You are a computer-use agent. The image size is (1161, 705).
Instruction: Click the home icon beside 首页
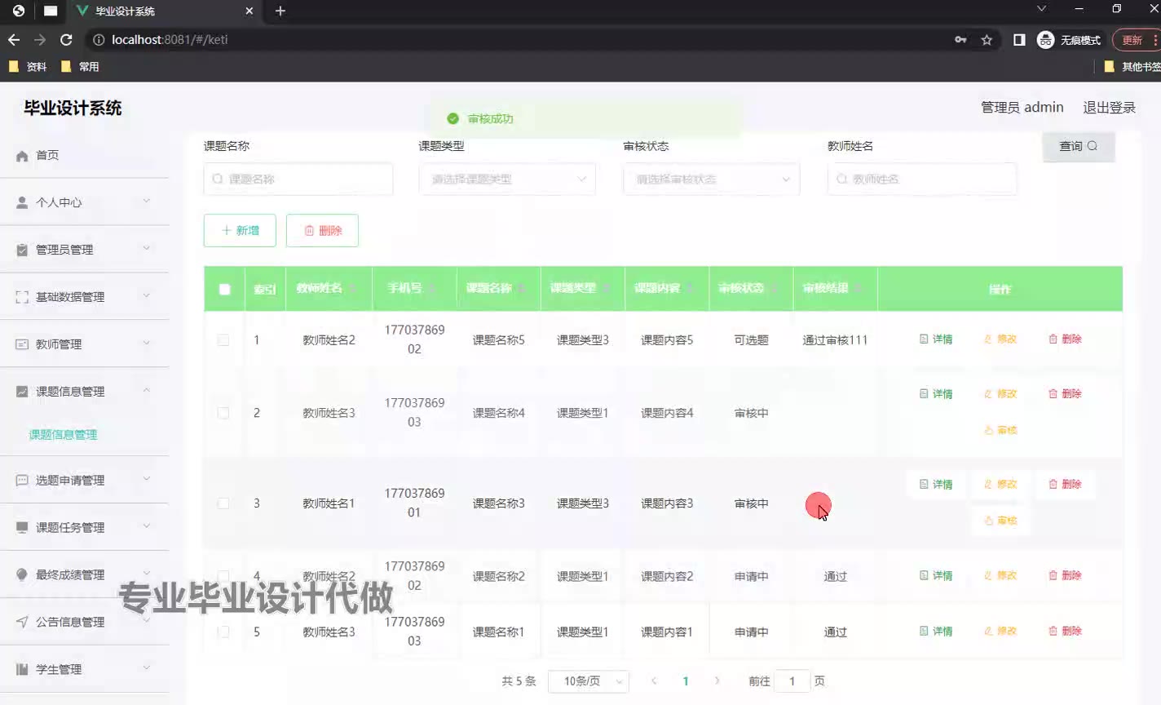coord(22,156)
